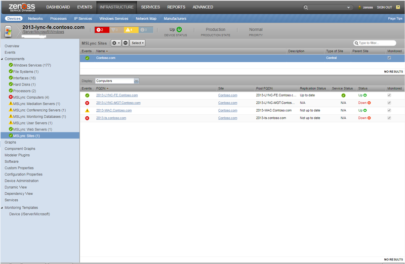Screen dimensions: 405x264
Task: Click green service status icon for 2013-LYNC-FE
Action: coord(343,96)
